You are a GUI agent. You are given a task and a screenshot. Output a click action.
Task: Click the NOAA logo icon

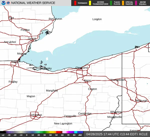coord(3,3)
